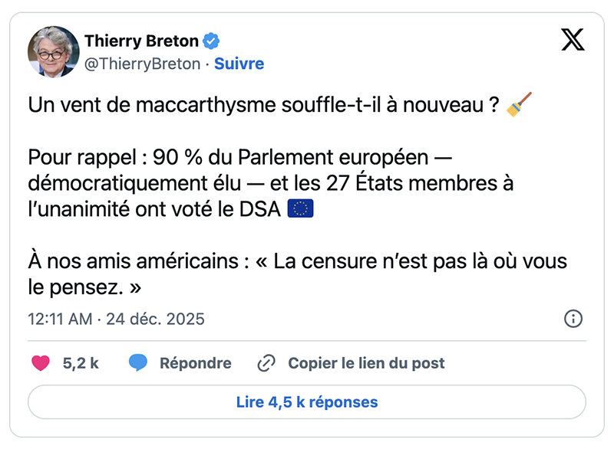Click the Répondre label to start a reply
This screenshot has width=614, height=449.
coord(194,362)
